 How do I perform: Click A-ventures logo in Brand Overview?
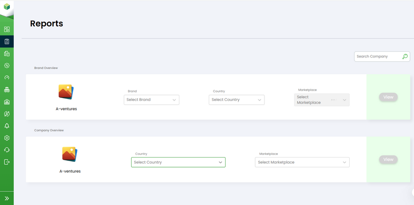66,92
